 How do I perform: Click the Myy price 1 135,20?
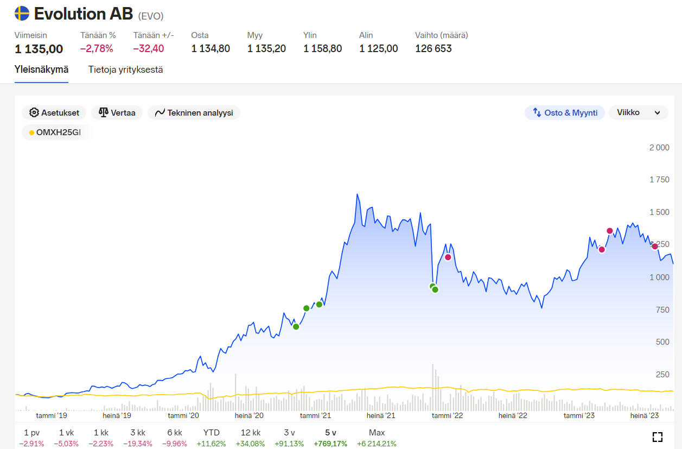[x=266, y=49]
